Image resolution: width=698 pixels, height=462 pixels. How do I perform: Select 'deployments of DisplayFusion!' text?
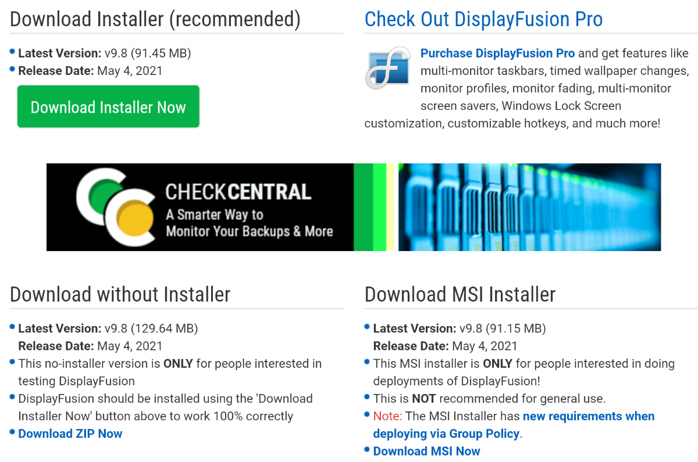[457, 381]
